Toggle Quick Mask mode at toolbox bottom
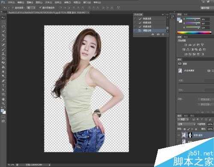This screenshot has height=167, width=214. tap(3, 117)
